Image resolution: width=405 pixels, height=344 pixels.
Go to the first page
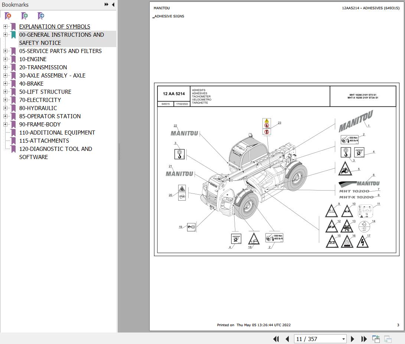(276, 339)
